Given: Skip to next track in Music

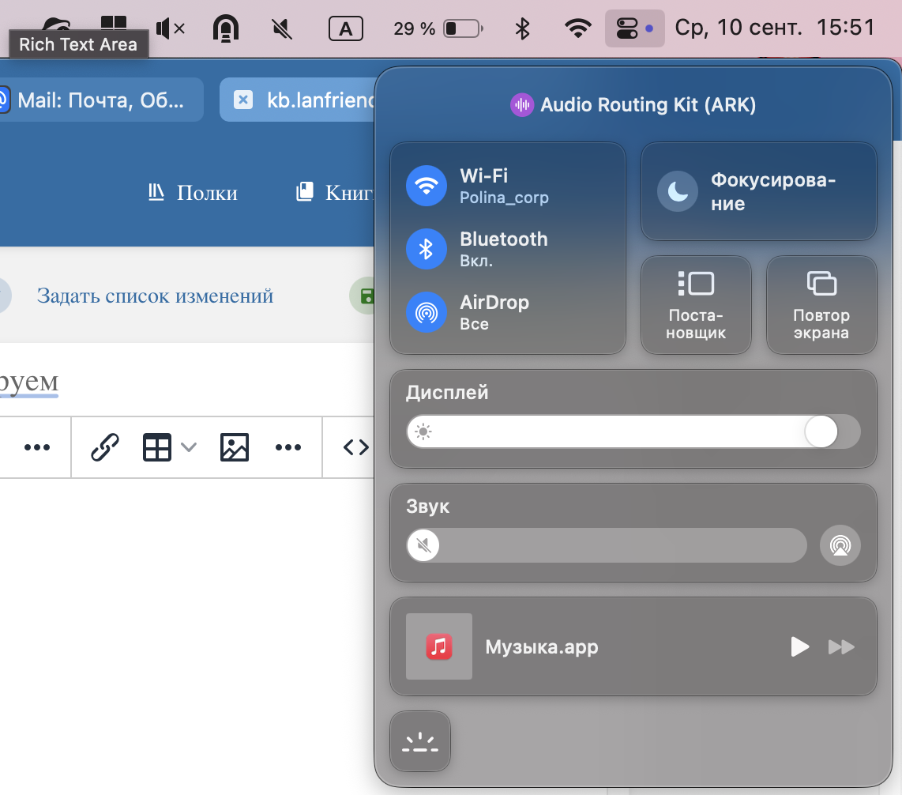Looking at the screenshot, I should click(x=841, y=647).
